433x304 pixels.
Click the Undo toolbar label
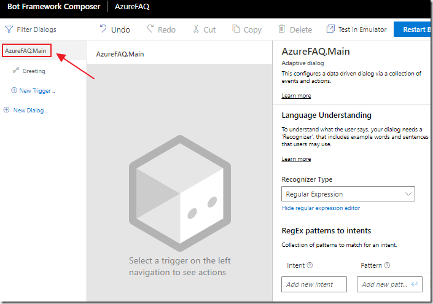pyautogui.click(x=120, y=29)
